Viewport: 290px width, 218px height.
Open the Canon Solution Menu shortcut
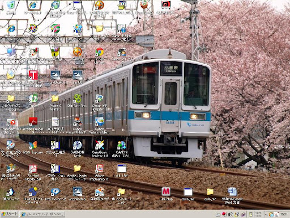100,121
